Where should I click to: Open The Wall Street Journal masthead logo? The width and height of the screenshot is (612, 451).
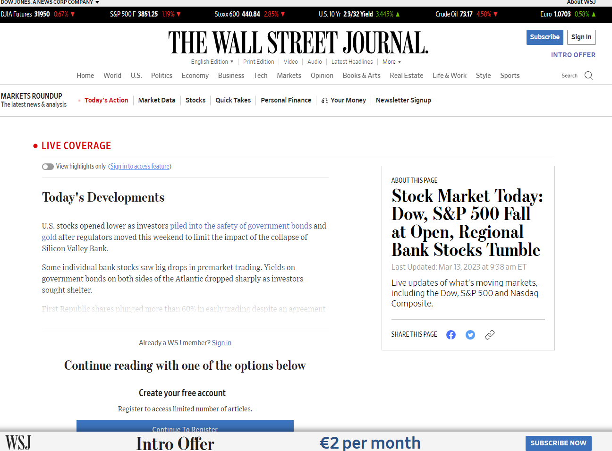(x=298, y=43)
